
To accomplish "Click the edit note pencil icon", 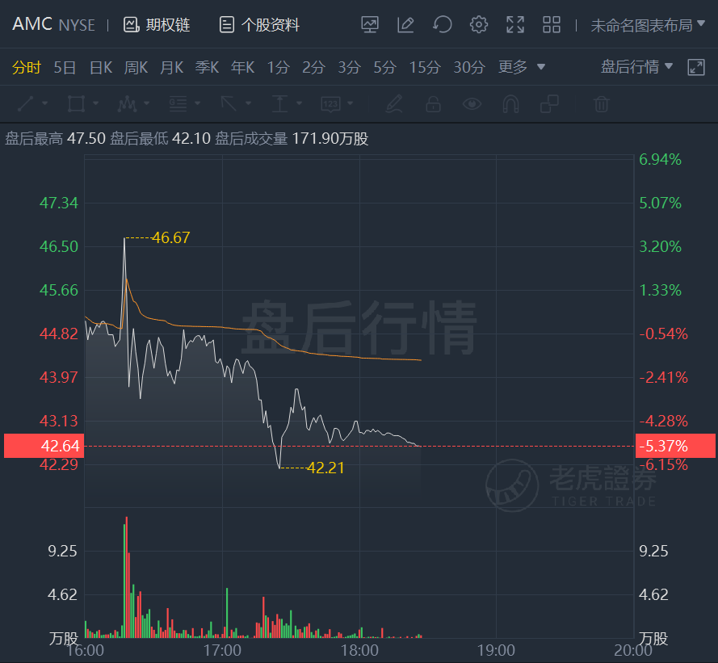I will coord(405,25).
